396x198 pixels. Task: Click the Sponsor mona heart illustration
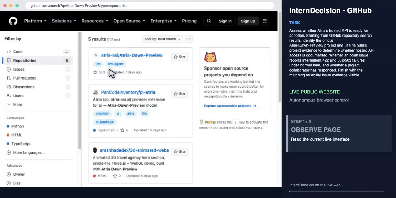[x=210, y=57]
